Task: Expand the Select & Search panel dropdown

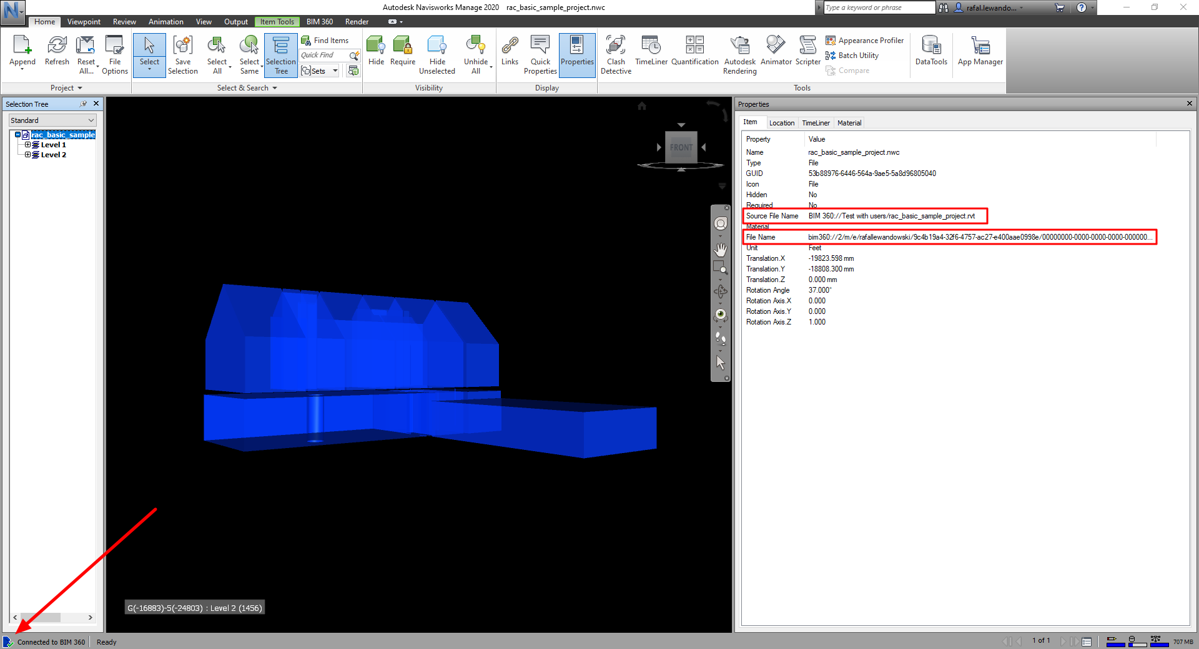Action: click(247, 88)
